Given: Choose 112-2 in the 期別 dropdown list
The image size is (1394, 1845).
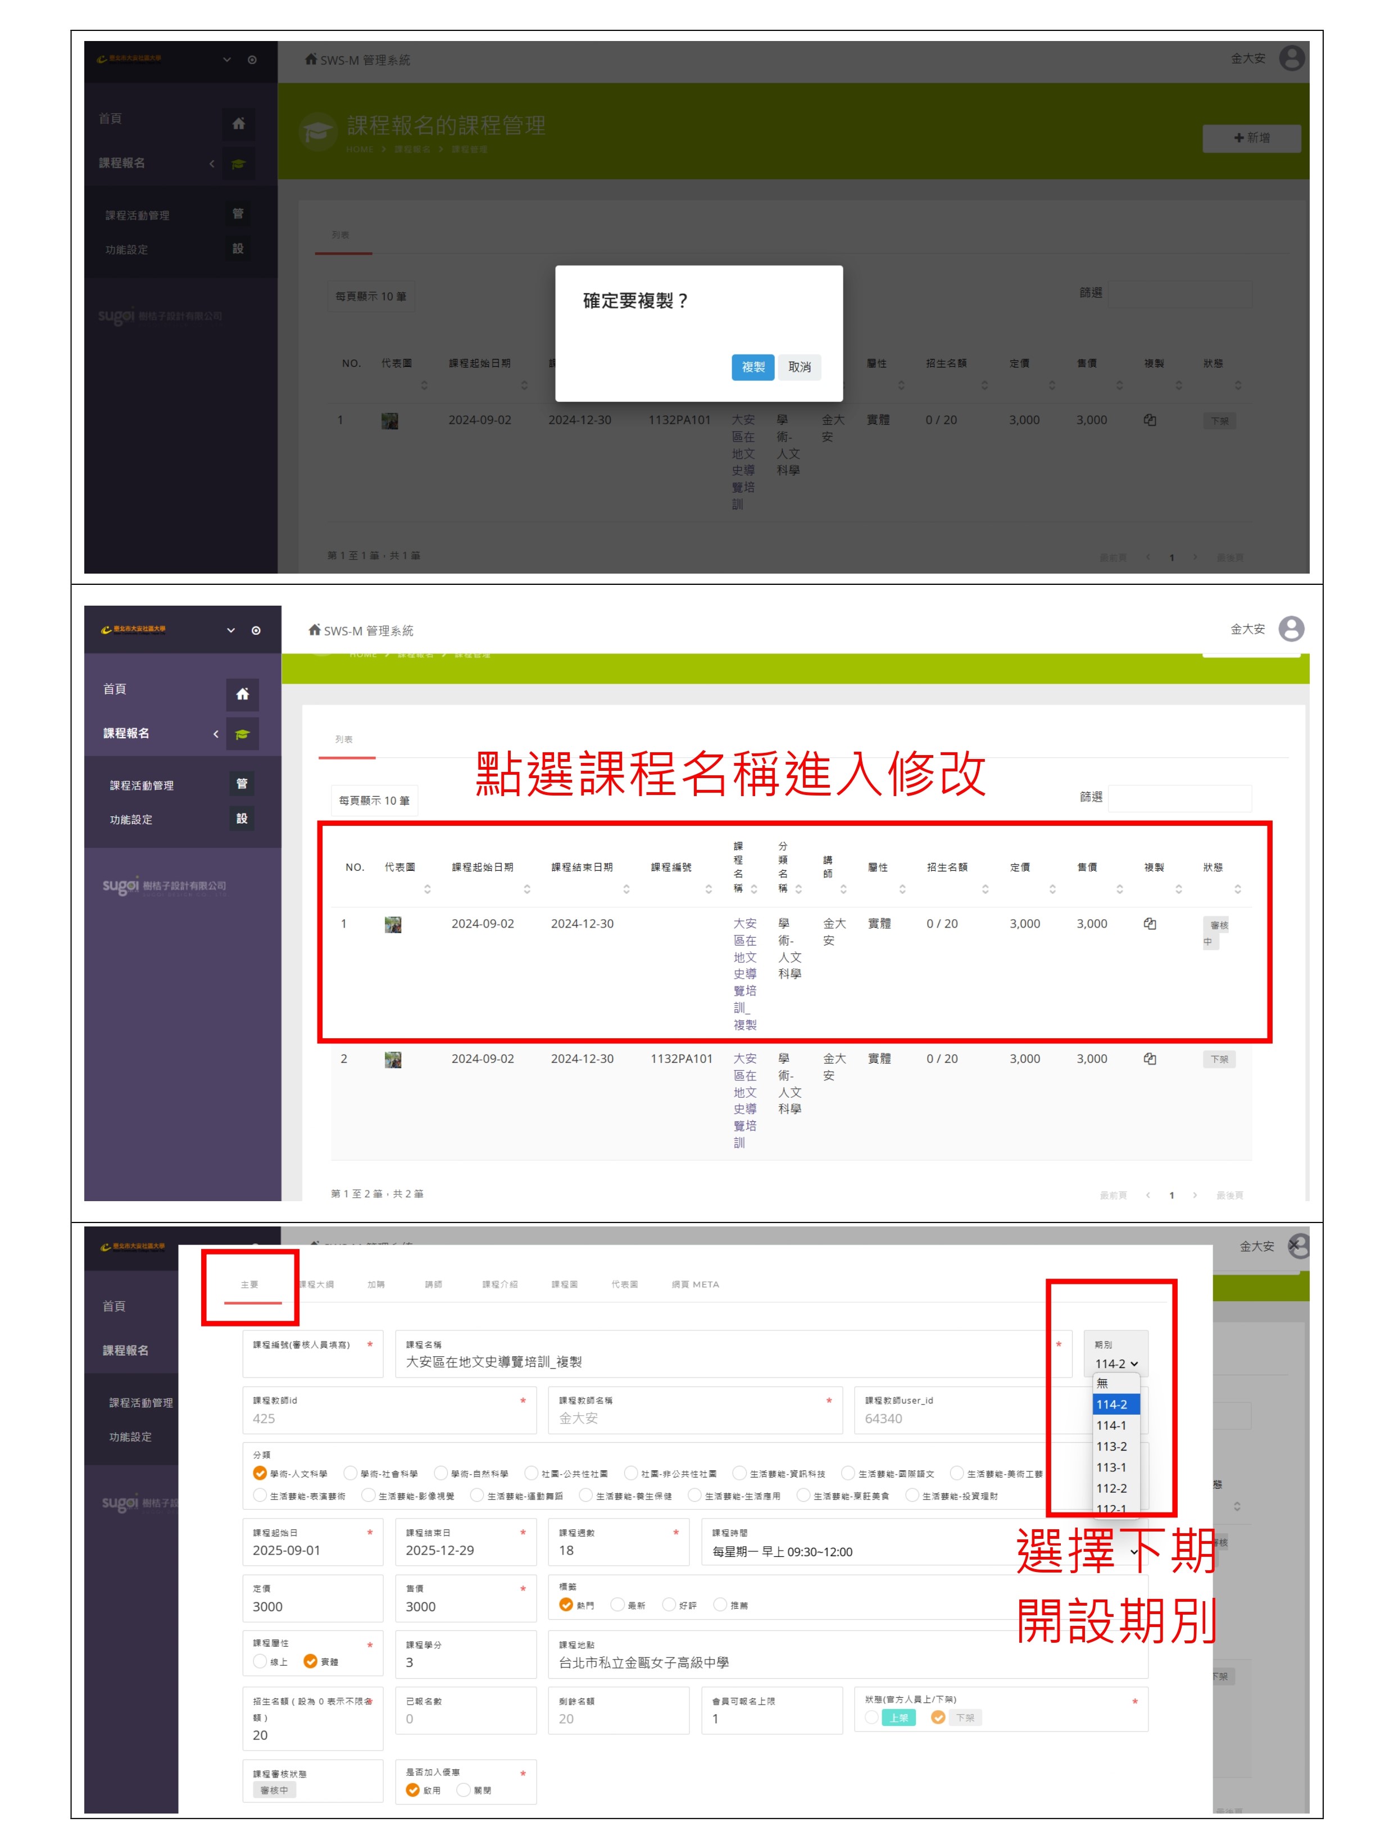Looking at the screenshot, I should click(x=1116, y=1488).
